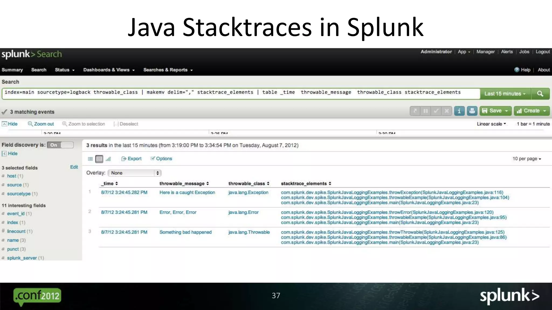Click java.lang.Error cell
Screen dimensions: 552x310
243,212
